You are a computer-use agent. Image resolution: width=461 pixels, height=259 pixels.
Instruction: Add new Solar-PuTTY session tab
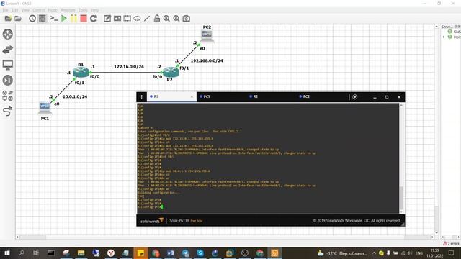(355, 97)
